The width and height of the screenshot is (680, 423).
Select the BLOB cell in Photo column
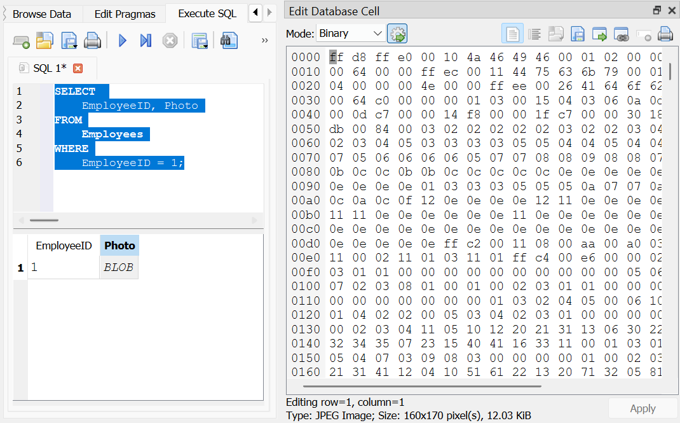tap(118, 268)
